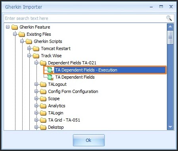Collapse the Dependent Fields TA-021 node
The image size is (178, 151).
(x=36, y=63)
